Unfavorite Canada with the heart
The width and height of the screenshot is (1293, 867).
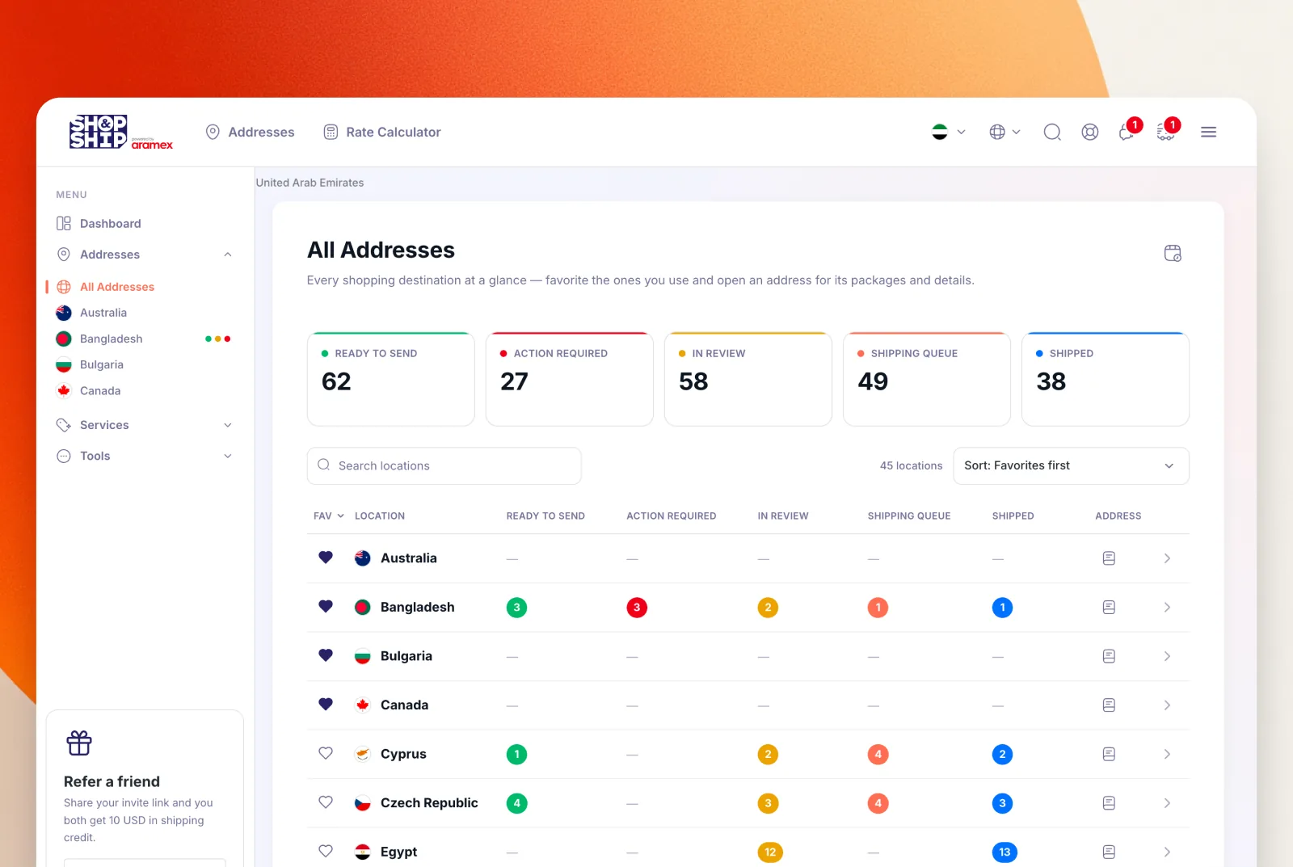point(326,704)
